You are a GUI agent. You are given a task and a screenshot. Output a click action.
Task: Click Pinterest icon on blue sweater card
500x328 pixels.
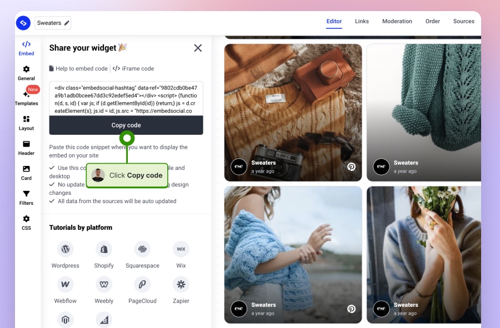click(x=352, y=309)
